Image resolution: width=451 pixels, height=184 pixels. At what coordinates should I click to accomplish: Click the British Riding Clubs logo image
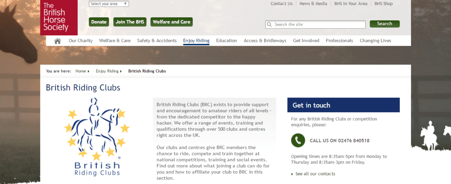97,137
